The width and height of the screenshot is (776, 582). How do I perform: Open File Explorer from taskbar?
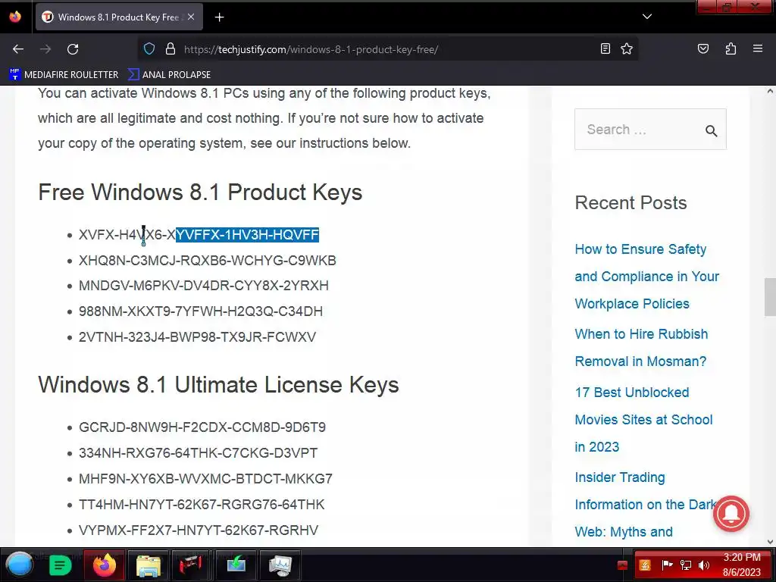coord(148,565)
